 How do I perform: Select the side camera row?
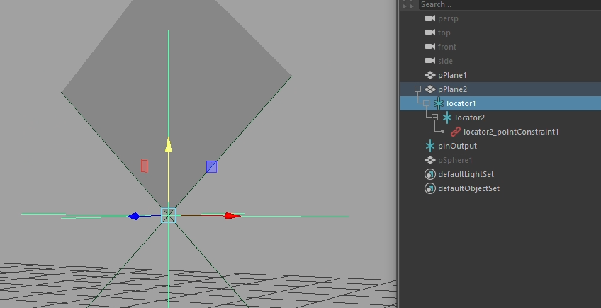(500, 61)
